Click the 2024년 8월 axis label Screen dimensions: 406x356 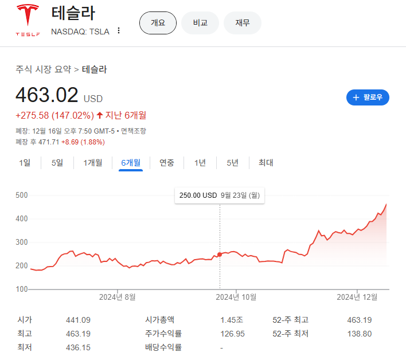(118, 297)
